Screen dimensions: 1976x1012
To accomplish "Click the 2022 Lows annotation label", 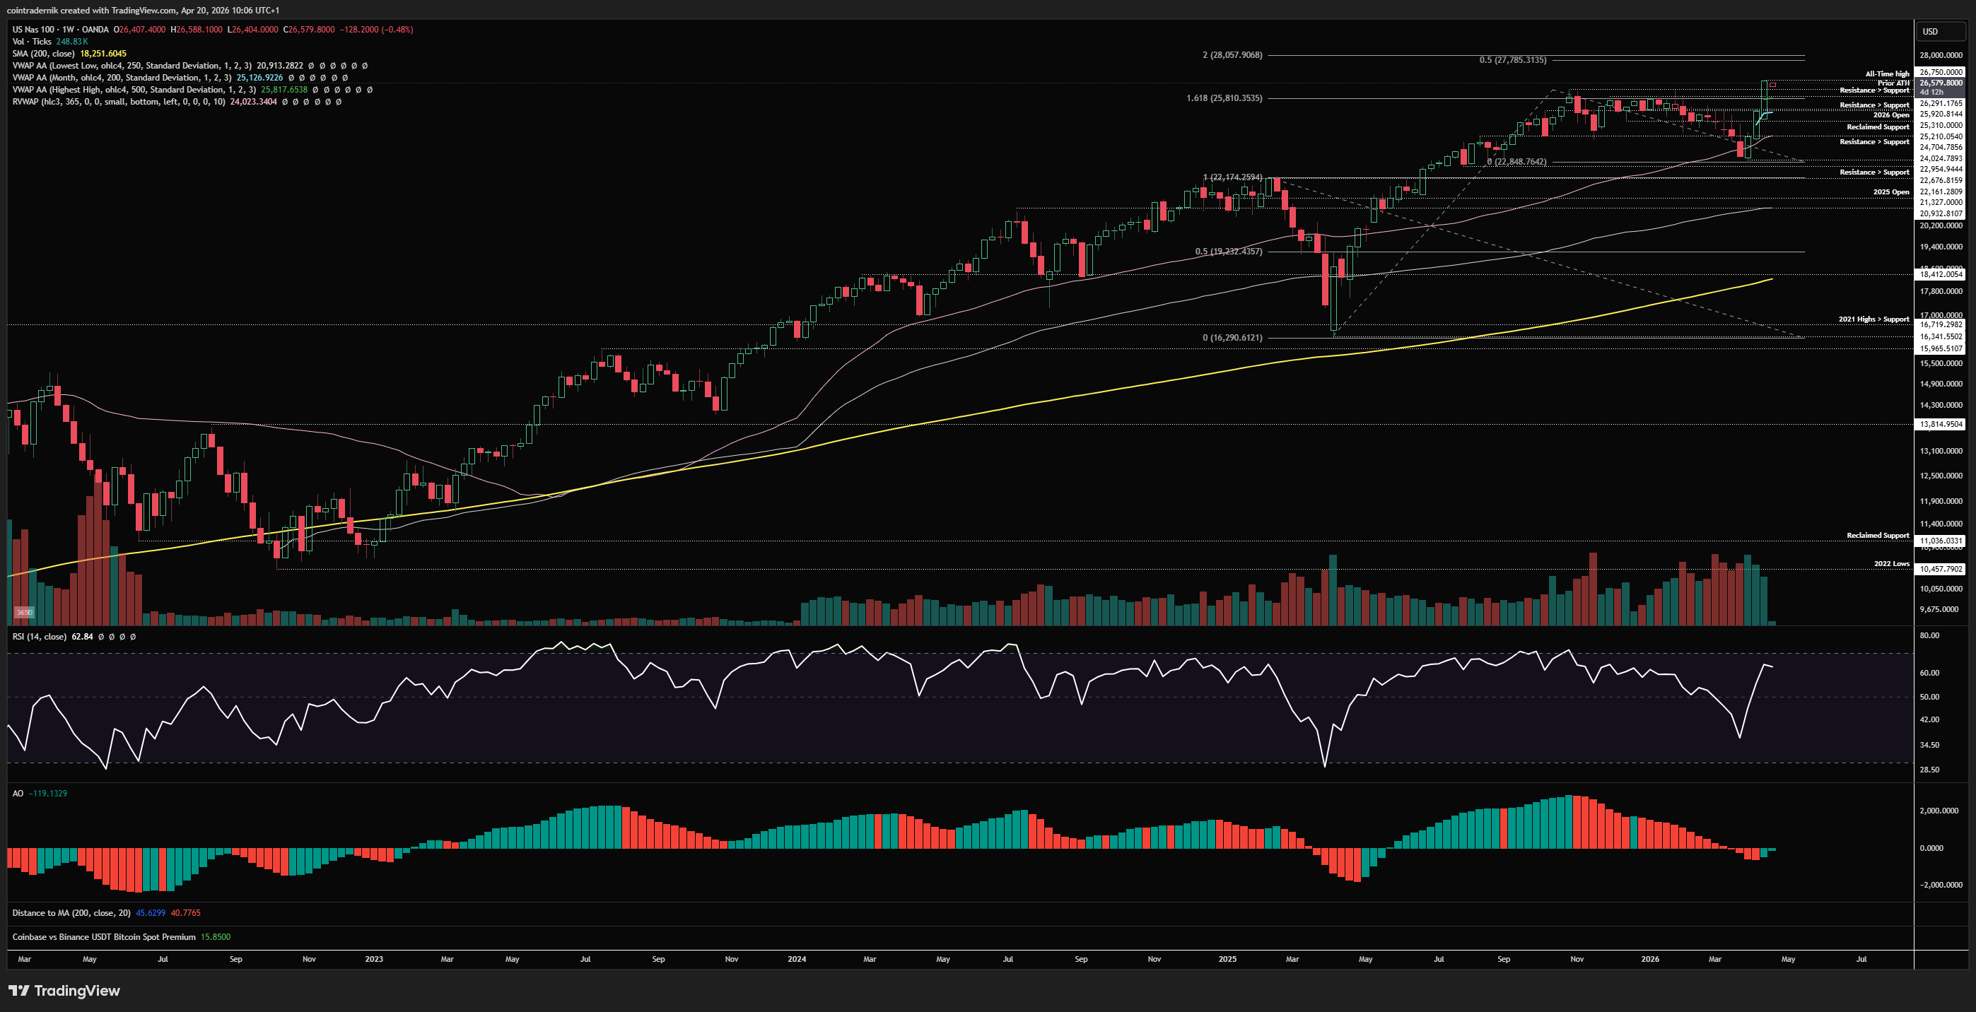I will pos(1891,563).
